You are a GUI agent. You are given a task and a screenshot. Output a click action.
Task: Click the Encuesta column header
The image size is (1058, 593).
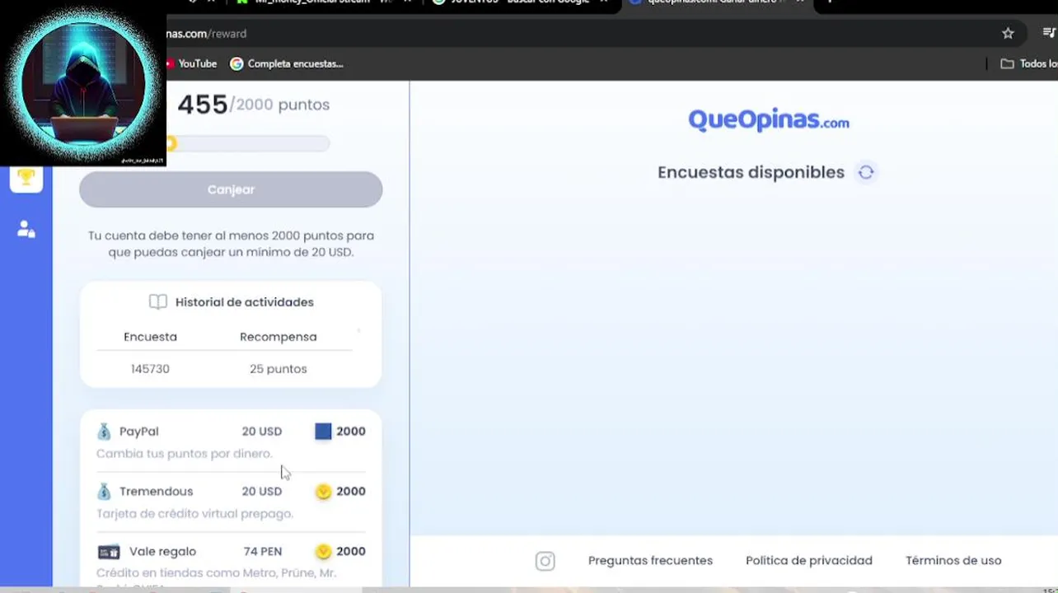150,337
